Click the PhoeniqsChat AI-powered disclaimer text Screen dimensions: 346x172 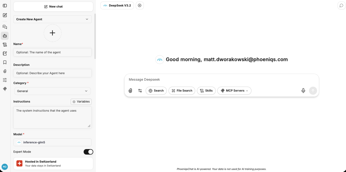pos(221,169)
